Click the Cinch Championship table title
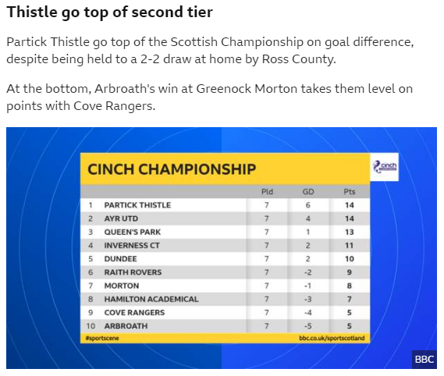Viewport: 444px width, 376px height. click(x=172, y=169)
